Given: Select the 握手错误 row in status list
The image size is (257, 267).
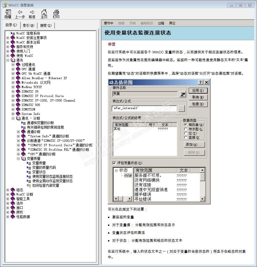Looking at the screenshot, I should tap(167, 195).
